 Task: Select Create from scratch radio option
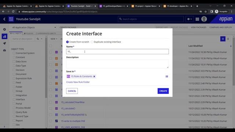(68, 42)
